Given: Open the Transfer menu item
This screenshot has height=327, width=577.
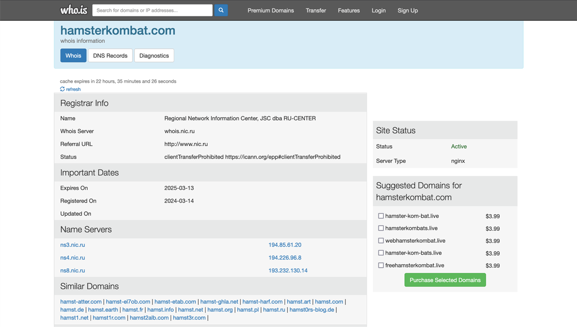Looking at the screenshot, I should click(316, 10).
